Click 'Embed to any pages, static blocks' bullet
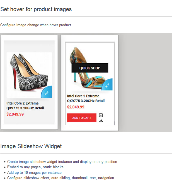The image size is (172, 185). coord(35,167)
